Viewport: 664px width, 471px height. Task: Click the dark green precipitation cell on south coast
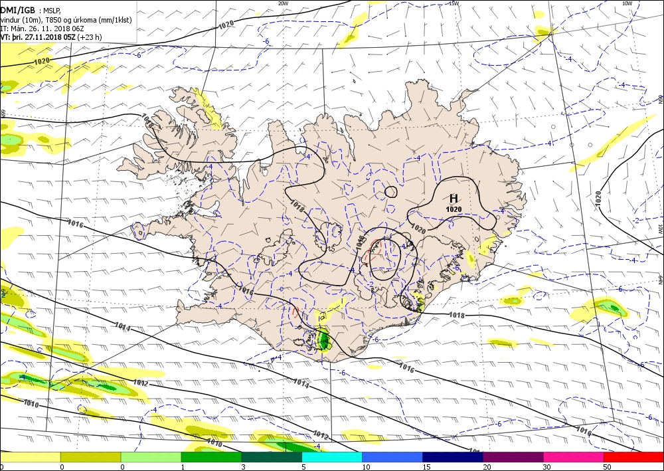tap(325, 340)
